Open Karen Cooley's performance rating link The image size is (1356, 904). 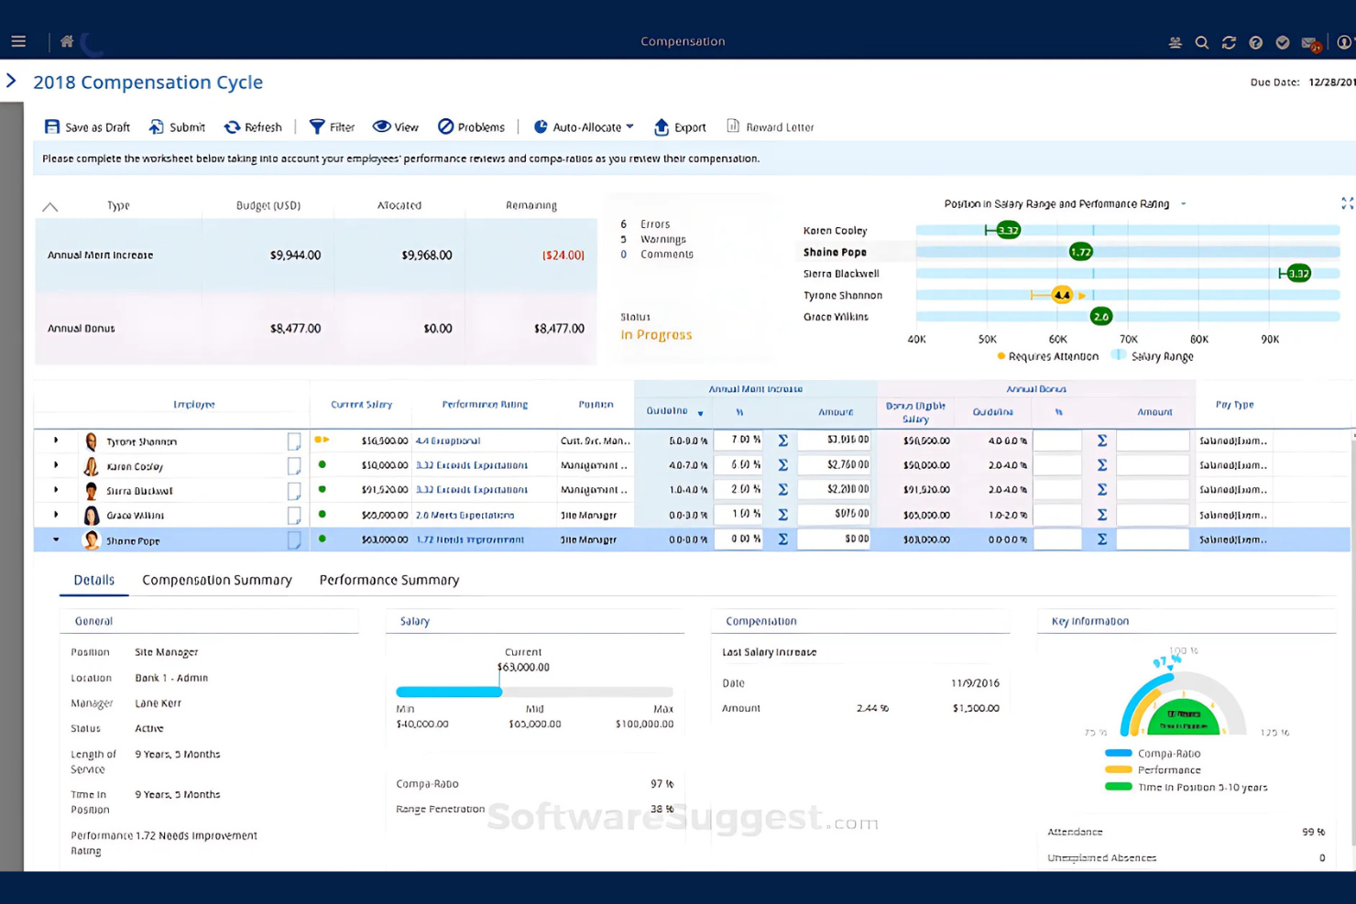pos(471,465)
